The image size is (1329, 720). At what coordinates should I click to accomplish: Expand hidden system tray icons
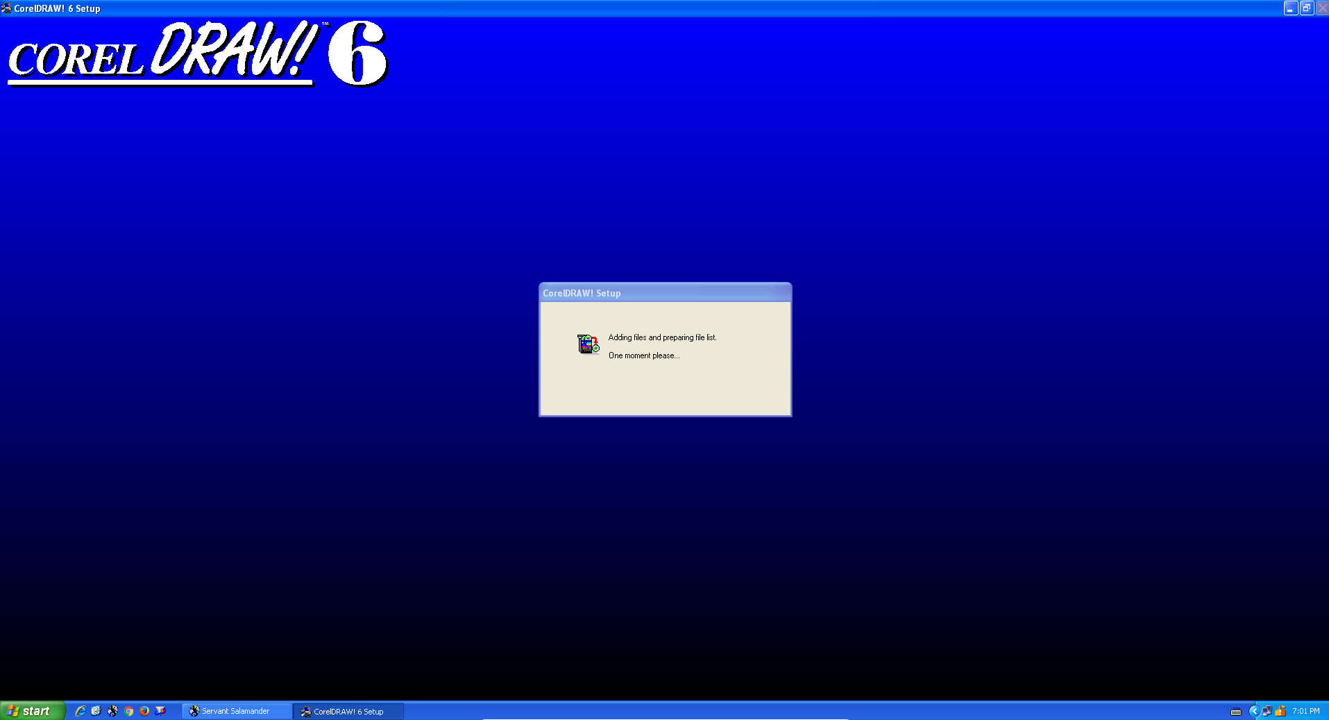point(1253,711)
